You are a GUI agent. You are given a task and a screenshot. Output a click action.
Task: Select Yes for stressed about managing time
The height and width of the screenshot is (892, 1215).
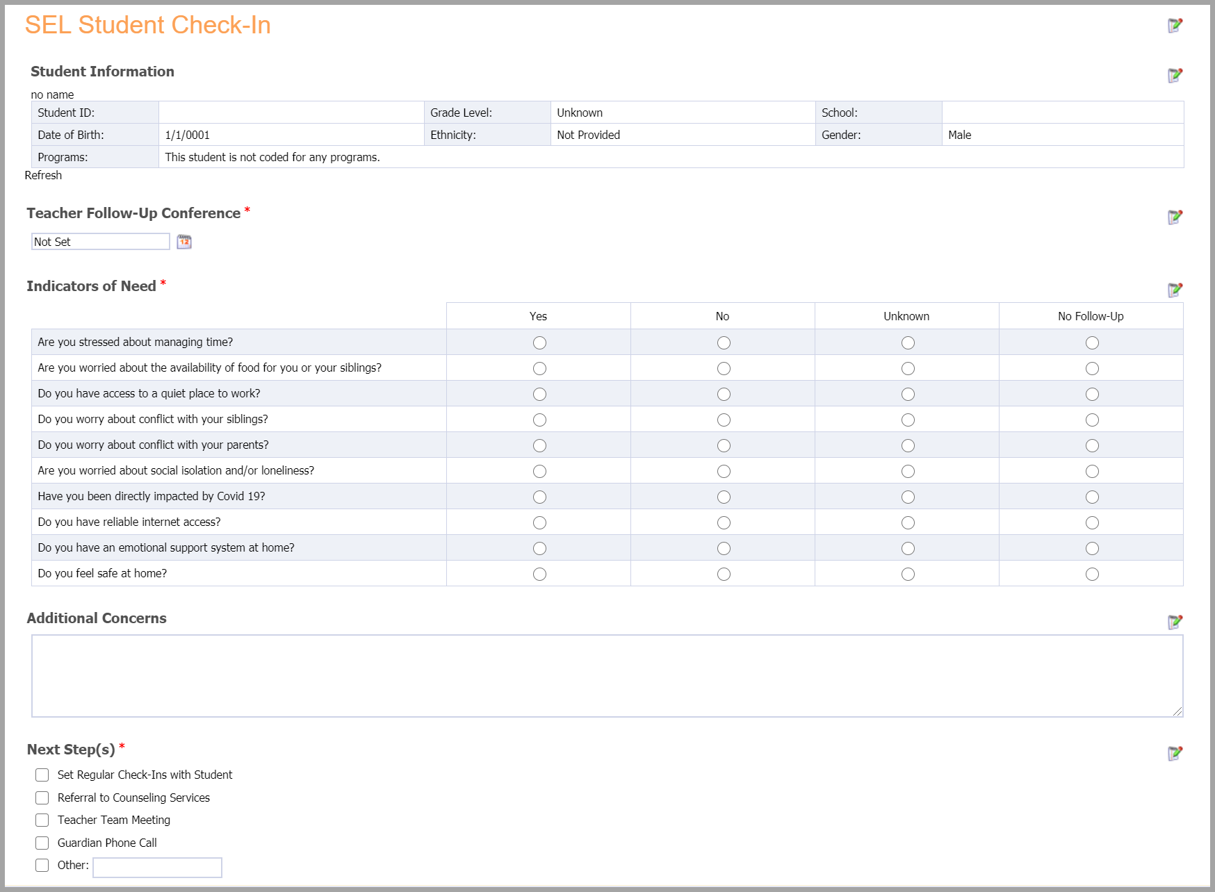click(x=539, y=342)
